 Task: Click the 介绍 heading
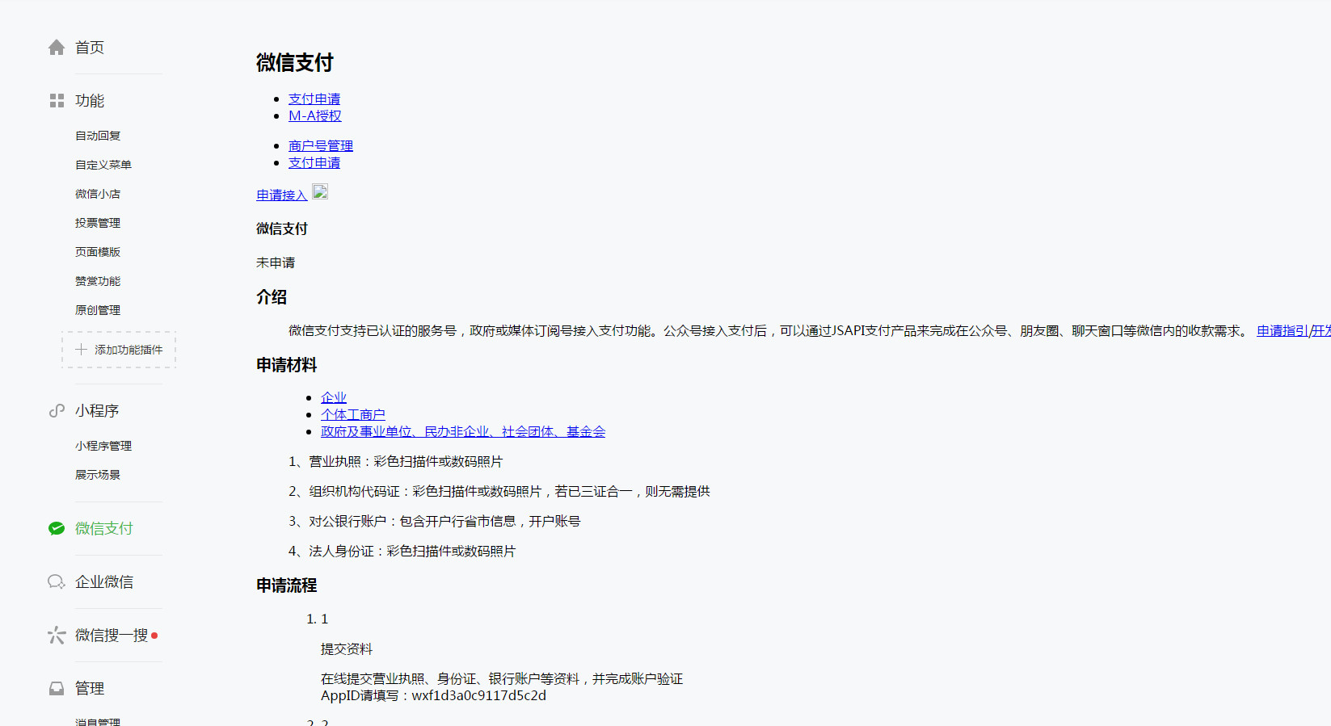tap(272, 296)
